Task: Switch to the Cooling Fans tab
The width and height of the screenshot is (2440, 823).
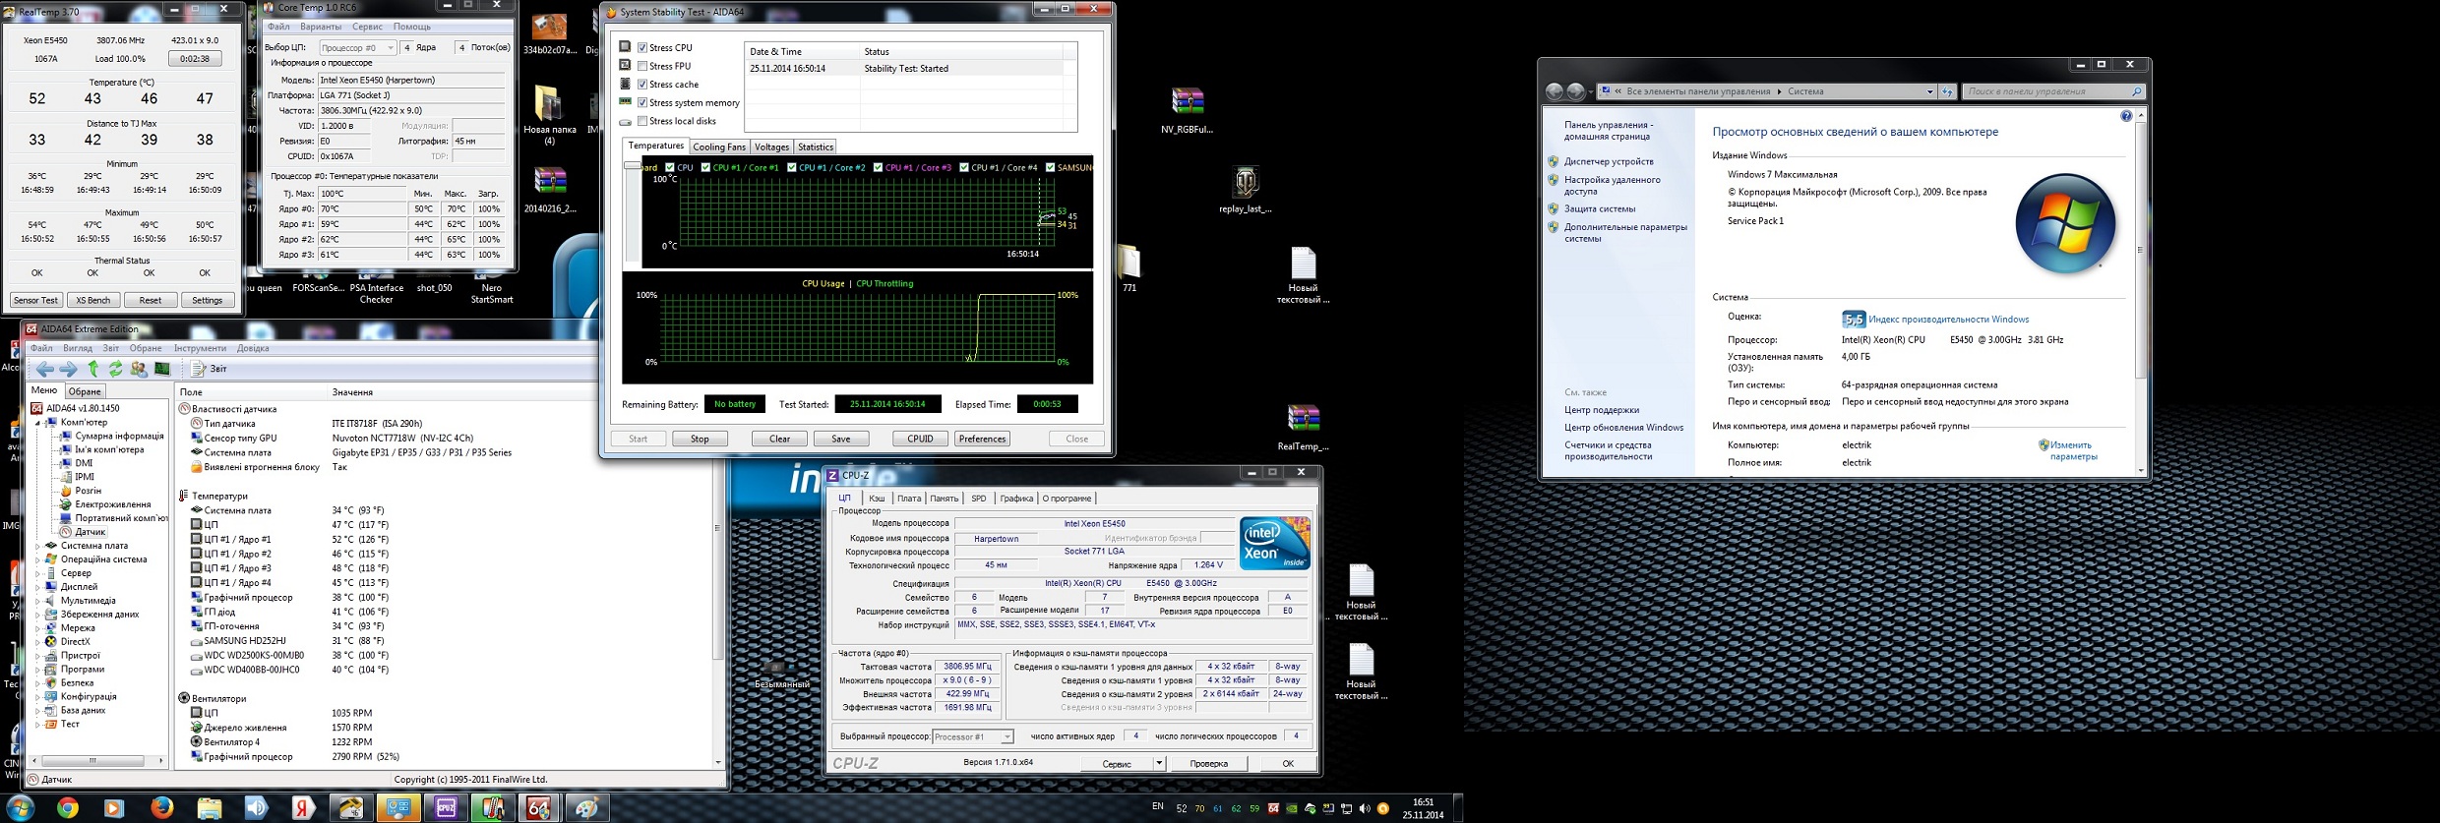Action: click(719, 147)
